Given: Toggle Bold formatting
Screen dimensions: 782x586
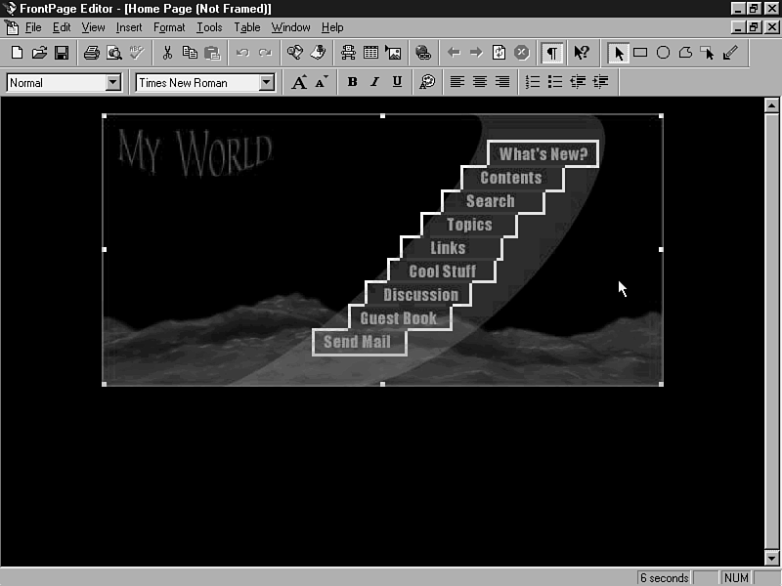Looking at the screenshot, I should (352, 83).
